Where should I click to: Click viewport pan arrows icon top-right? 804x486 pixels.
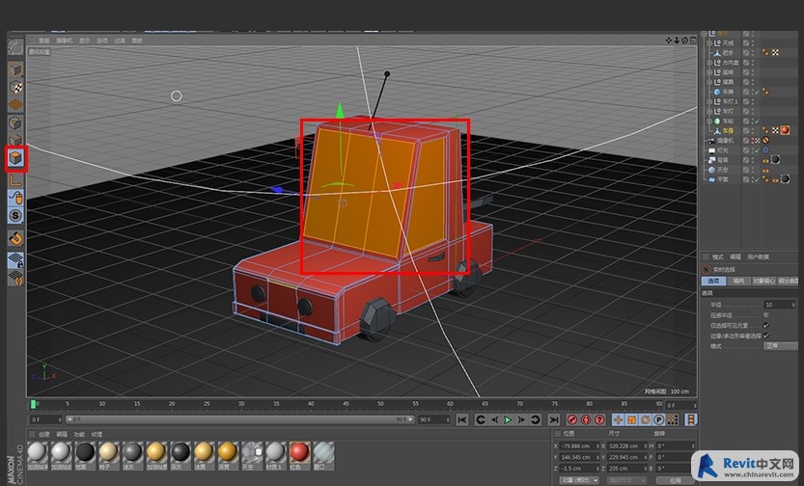tap(669, 40)
